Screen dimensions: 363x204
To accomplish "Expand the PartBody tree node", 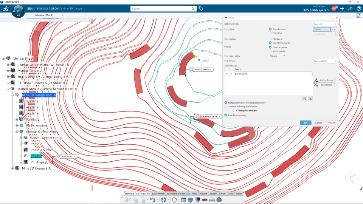I will [17, 119].
